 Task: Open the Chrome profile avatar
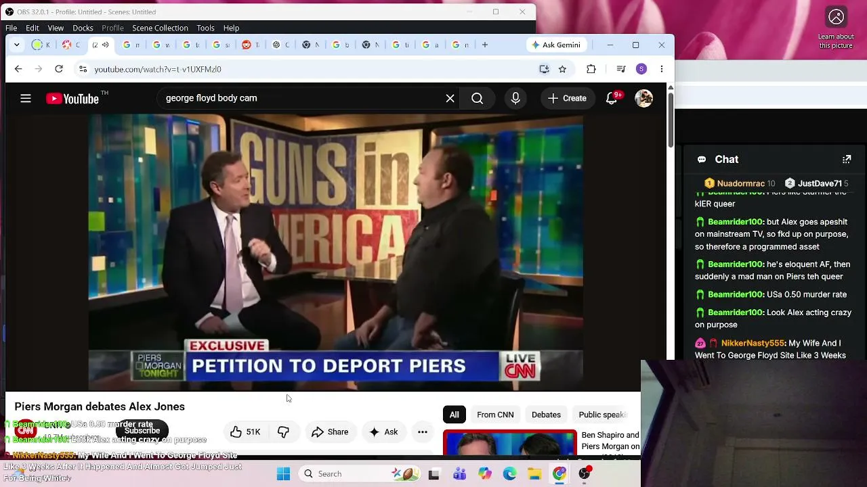(x=641, y=69)
